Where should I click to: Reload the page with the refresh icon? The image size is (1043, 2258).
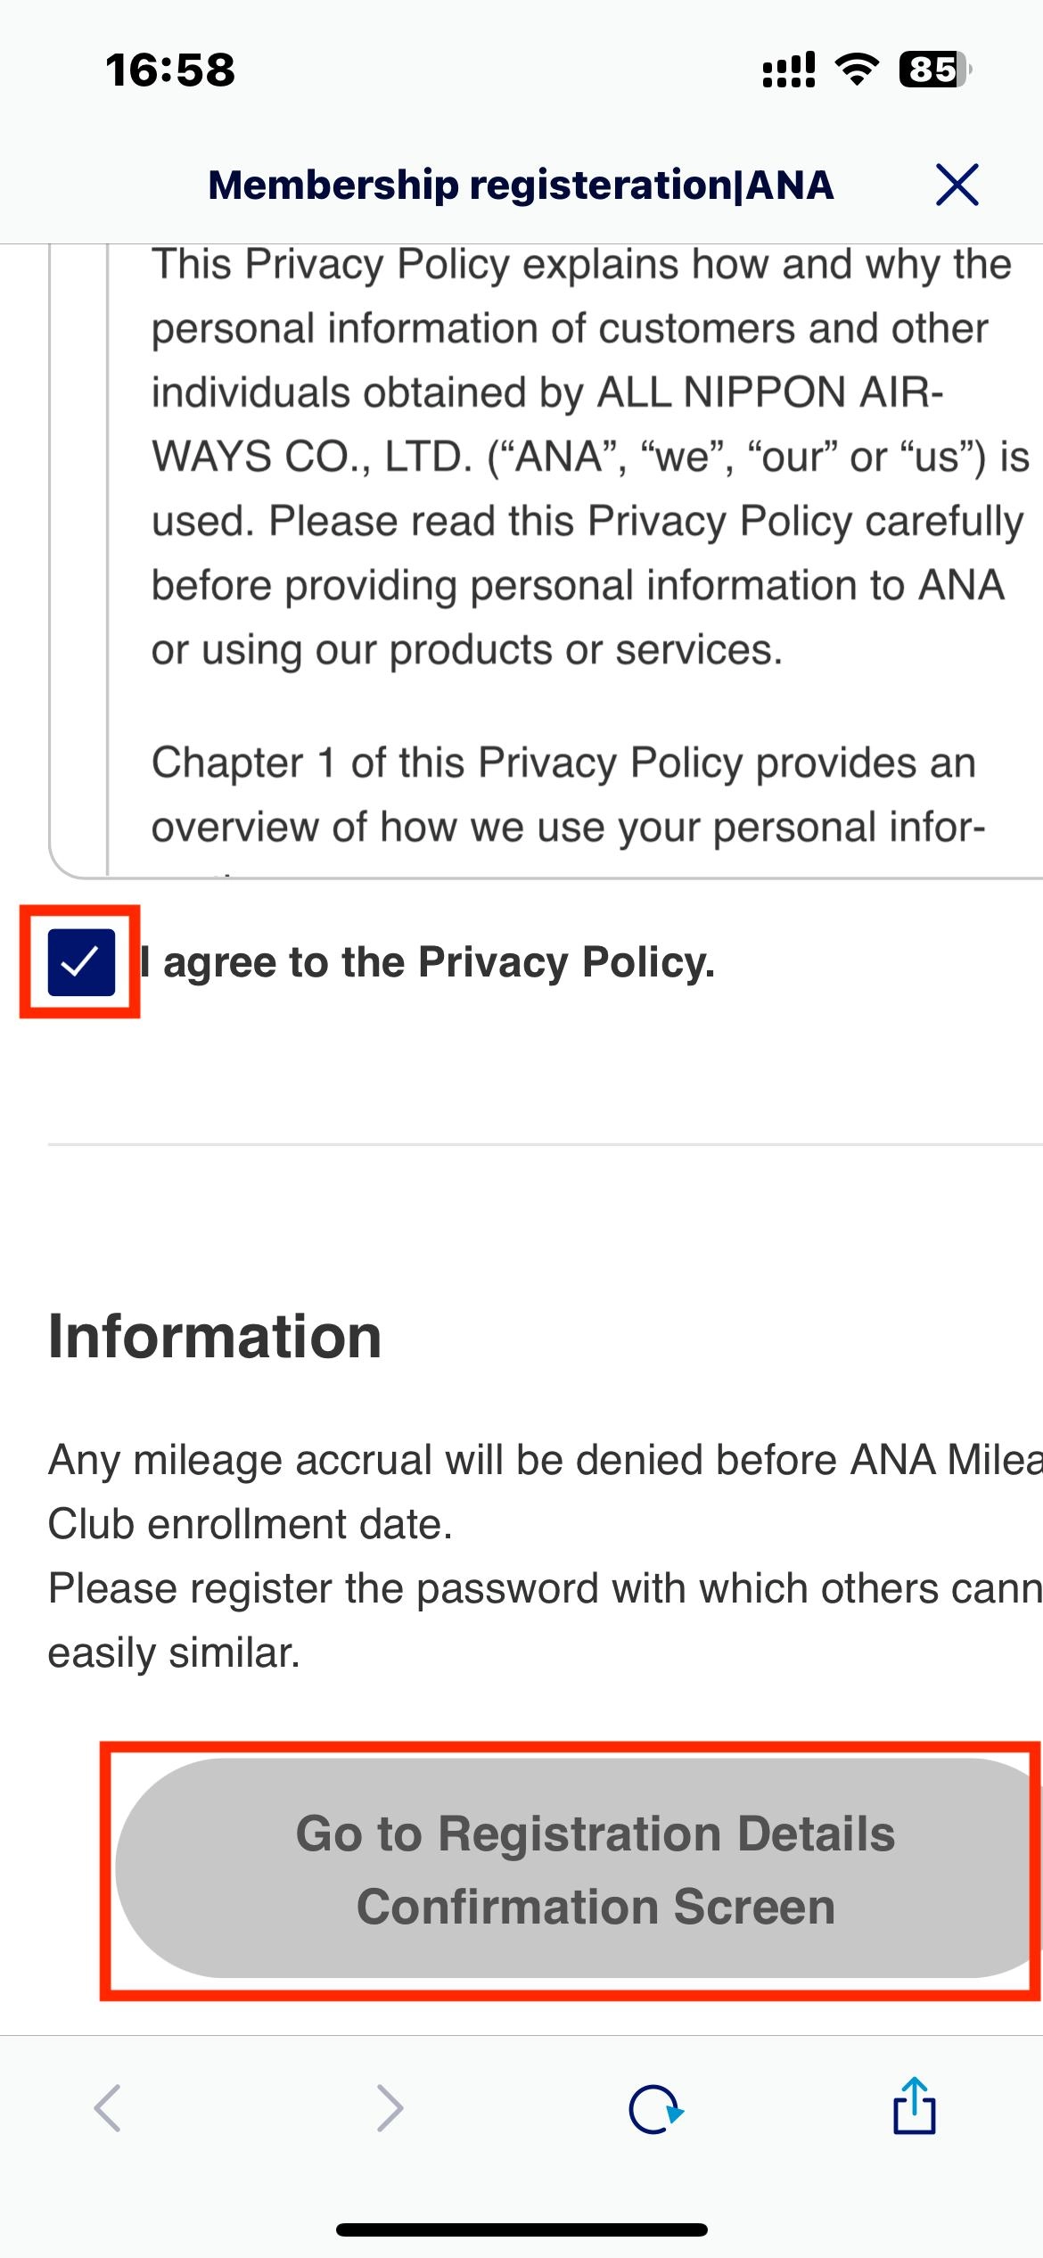pyautogui.click(x=655, y=2110)
